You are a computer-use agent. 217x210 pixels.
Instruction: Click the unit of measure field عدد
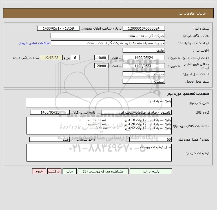tap(49, 140)
